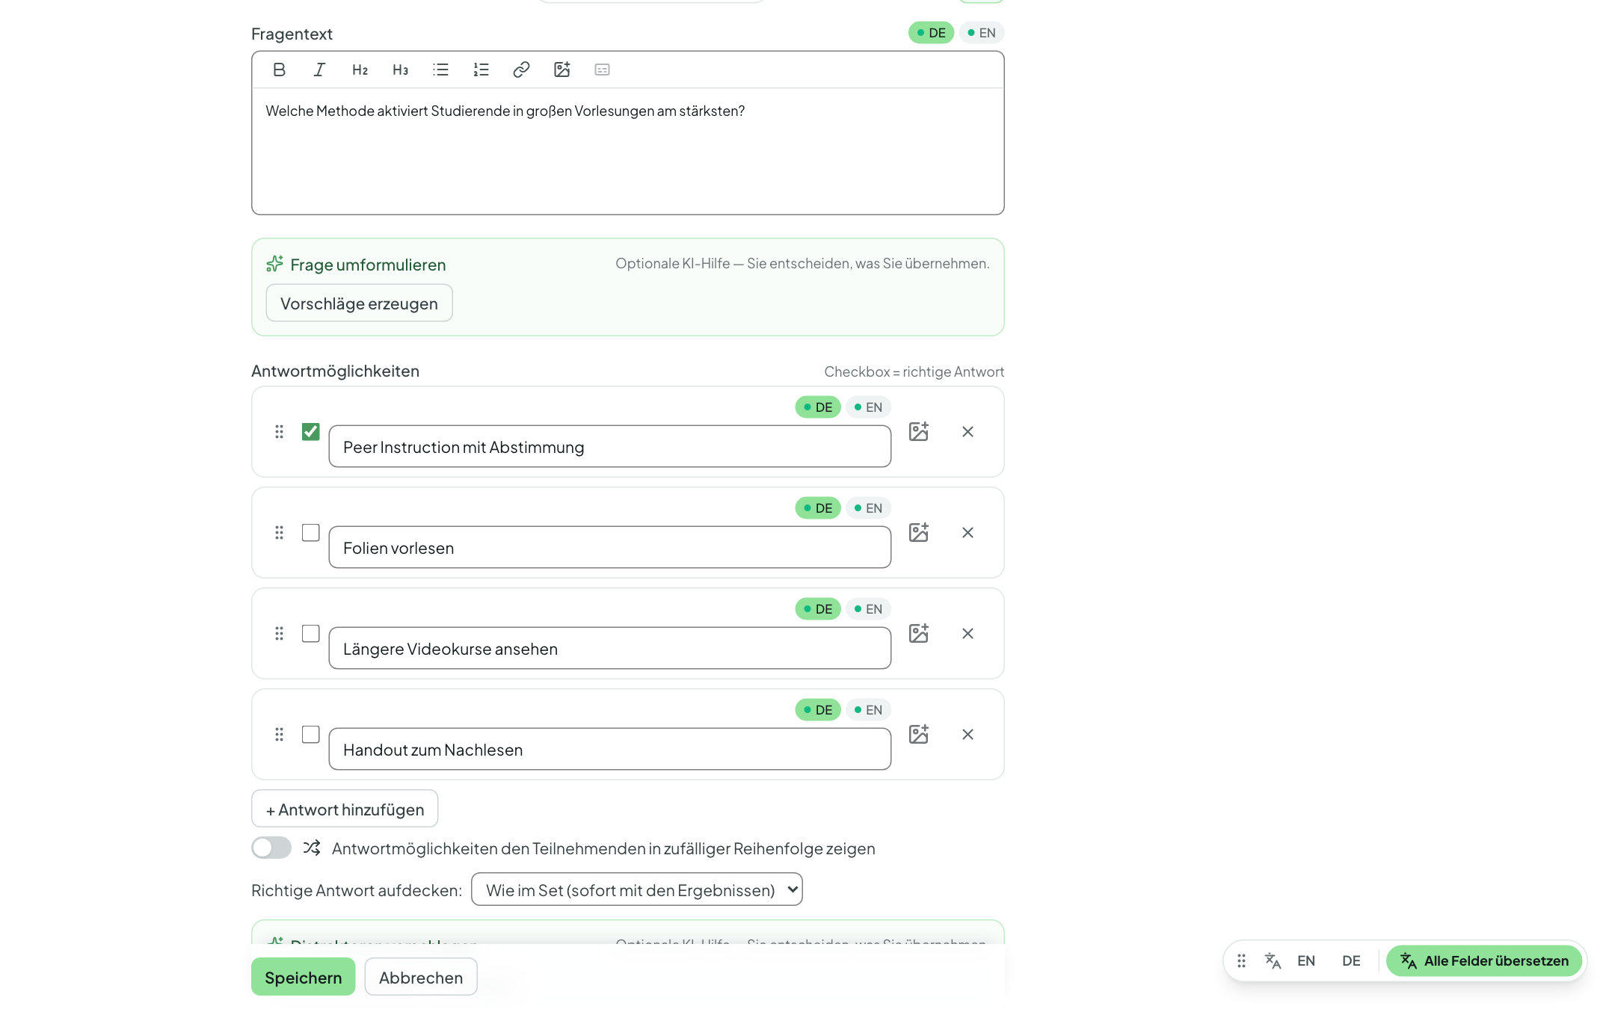Save the question with 'Speichern'
The width and height of the screenshot is (1615, 1009).
303,977
